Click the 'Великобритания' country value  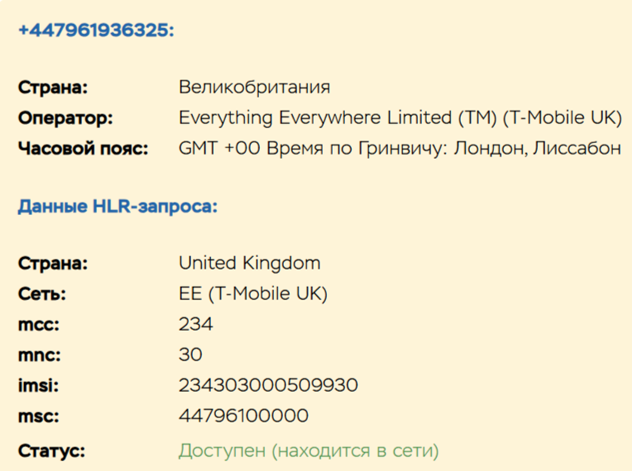tap(255, 87)
